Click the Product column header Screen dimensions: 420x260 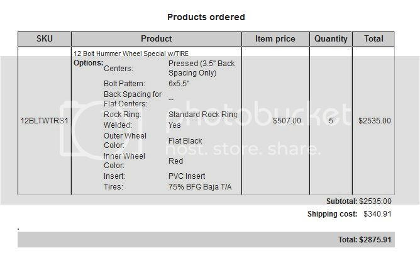click(157, 39)
